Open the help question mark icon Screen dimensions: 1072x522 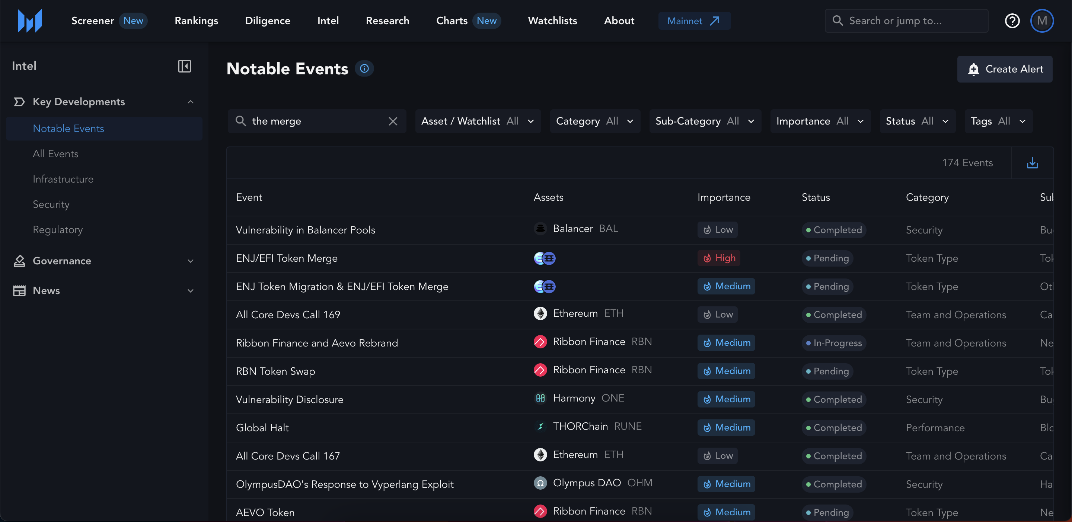(1012, 21)
